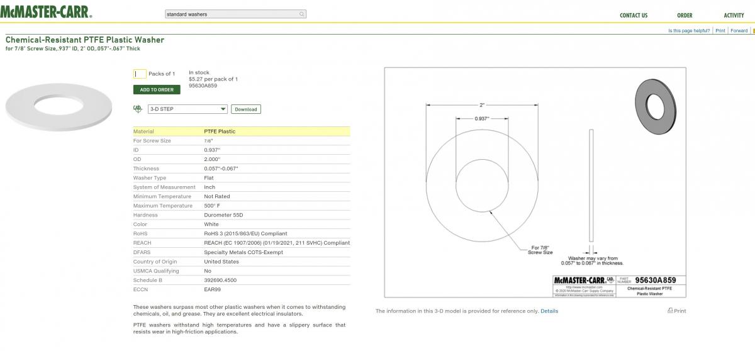The image size is (755, 351).
Task: Click the McMaster-Carr logo
Action: click(x=46, y=12)
